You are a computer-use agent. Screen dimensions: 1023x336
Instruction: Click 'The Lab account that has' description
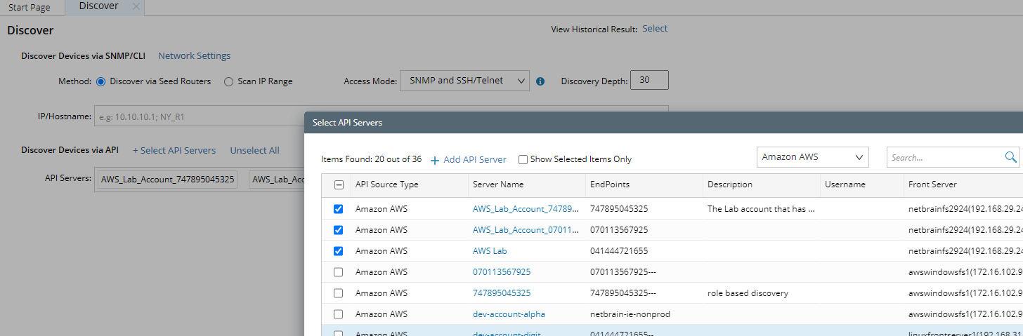click(x=761, y=209)
